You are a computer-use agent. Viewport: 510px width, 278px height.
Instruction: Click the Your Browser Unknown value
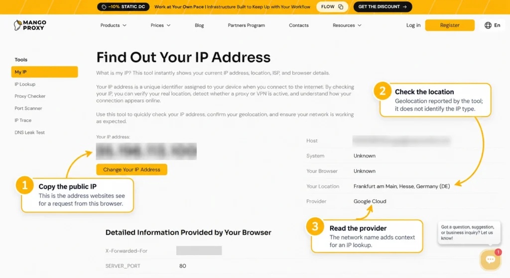click(x=364, y=171)
